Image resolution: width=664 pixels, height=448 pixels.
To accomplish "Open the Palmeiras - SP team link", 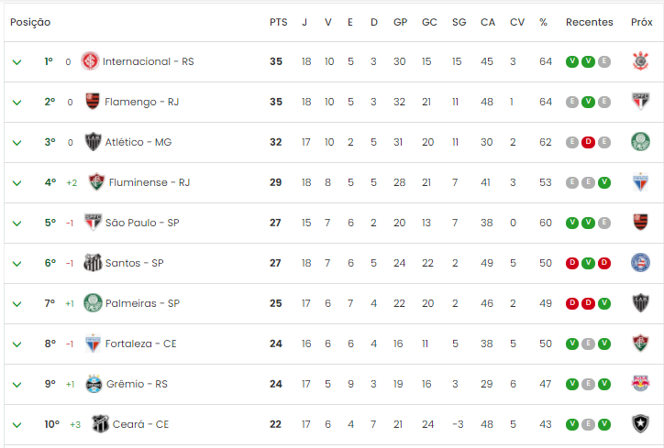I will 142,303.
